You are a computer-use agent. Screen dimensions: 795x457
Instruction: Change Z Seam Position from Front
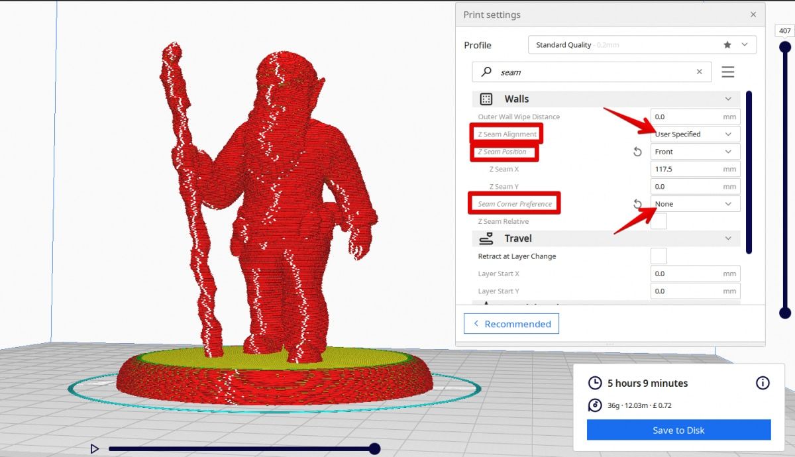pyautogui.click(x=694, y=151)
